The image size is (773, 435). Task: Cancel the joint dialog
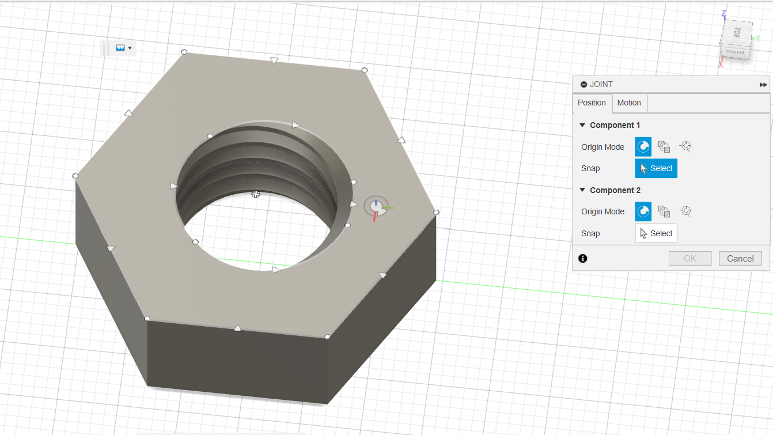click(740, 259)
